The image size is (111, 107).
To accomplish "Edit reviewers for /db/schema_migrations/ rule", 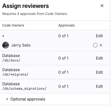I will (99, 86).
